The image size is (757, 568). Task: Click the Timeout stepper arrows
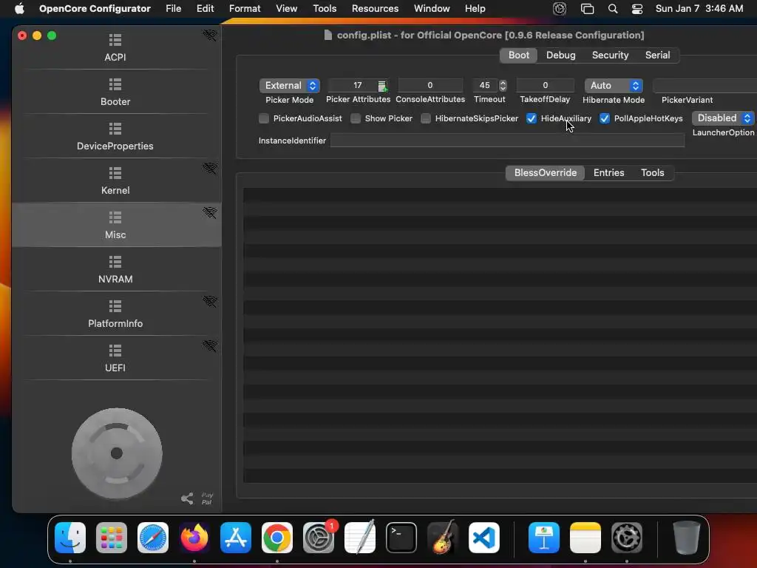(x=503, y=86)
